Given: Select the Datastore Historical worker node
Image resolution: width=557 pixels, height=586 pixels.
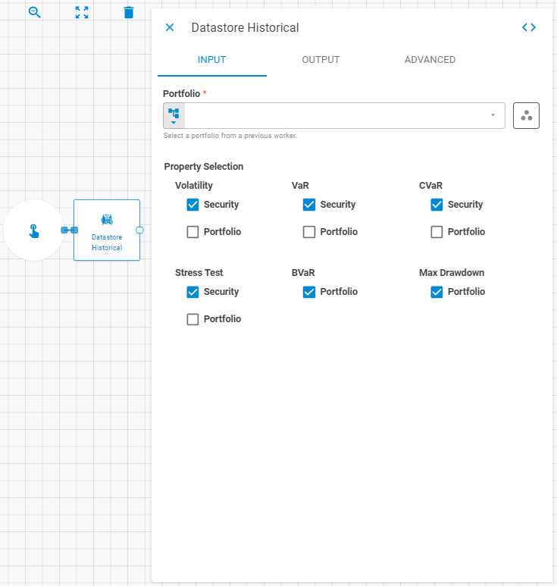Looking at the screenshot, I should (107, 230).
